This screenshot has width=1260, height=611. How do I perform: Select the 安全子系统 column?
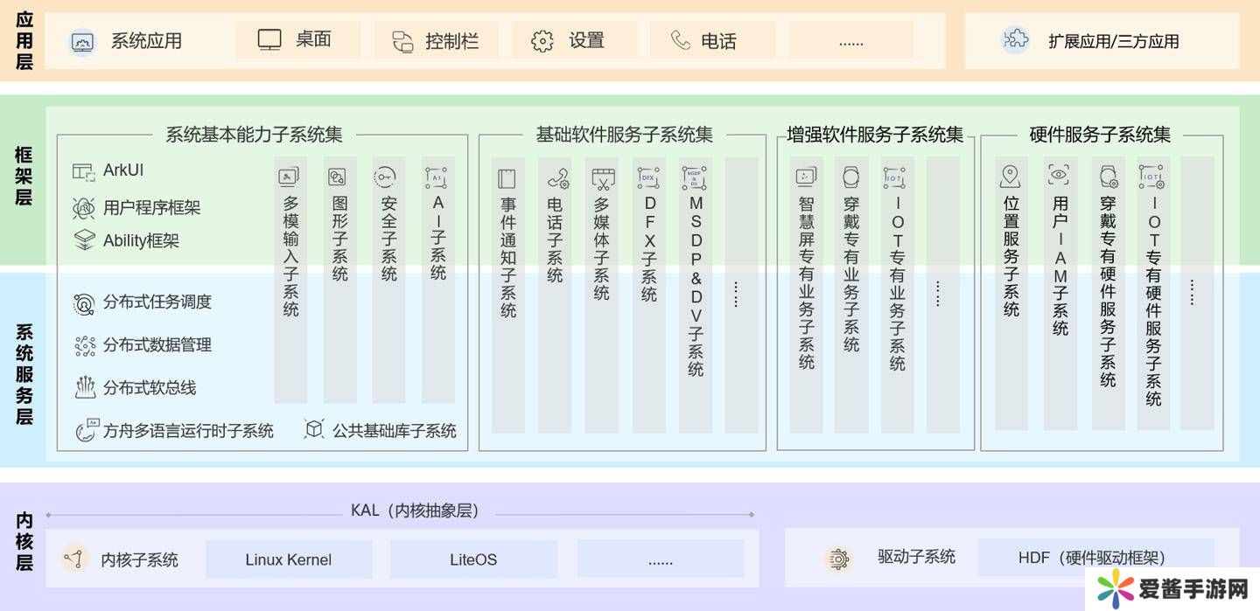[x=388, y=280]
